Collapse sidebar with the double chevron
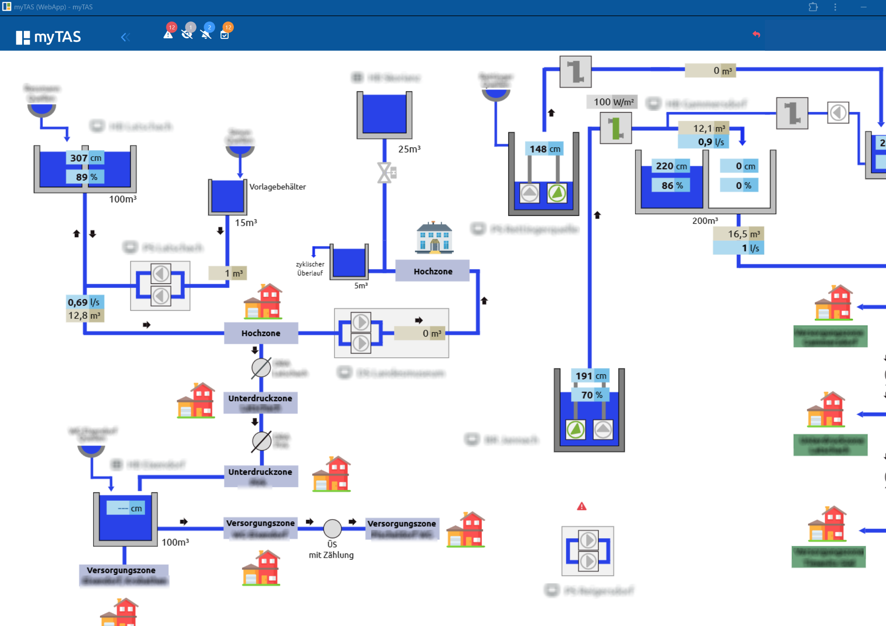This screenshot has height=626, width=886. (125, 37)
